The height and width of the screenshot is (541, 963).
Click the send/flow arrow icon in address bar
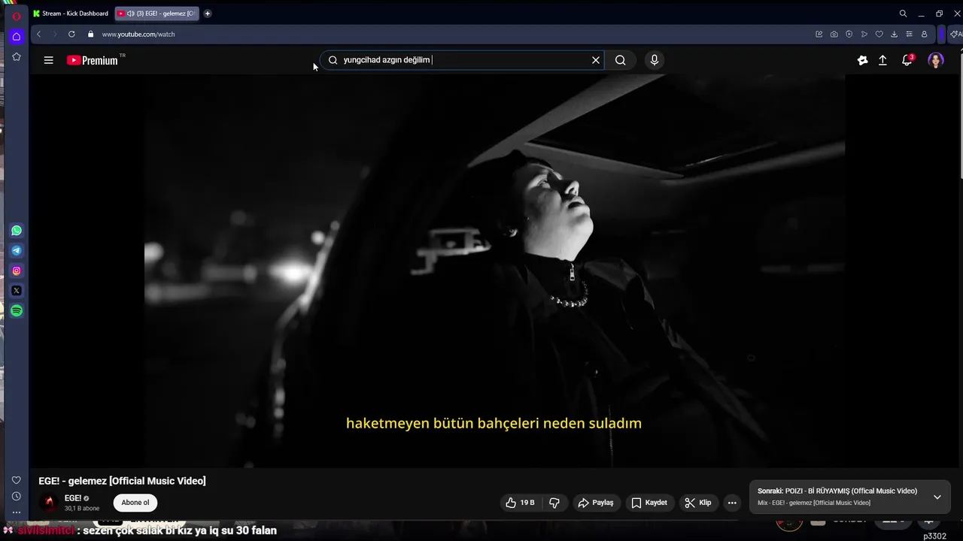click(x=864, y=34)
